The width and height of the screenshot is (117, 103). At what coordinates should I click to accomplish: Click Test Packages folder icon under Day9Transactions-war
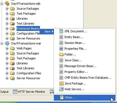(12, 58)
